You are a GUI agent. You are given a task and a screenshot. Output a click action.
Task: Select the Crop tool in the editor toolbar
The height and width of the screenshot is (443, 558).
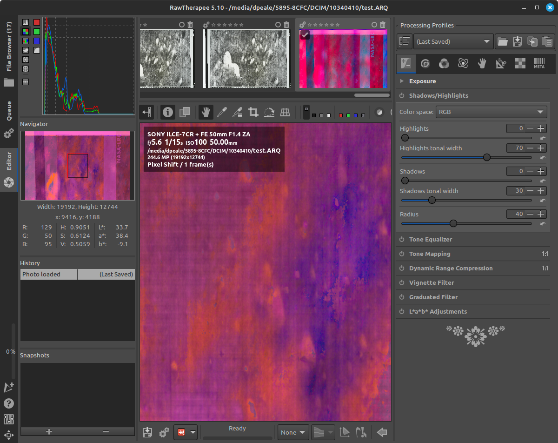[x=253, y=112]
